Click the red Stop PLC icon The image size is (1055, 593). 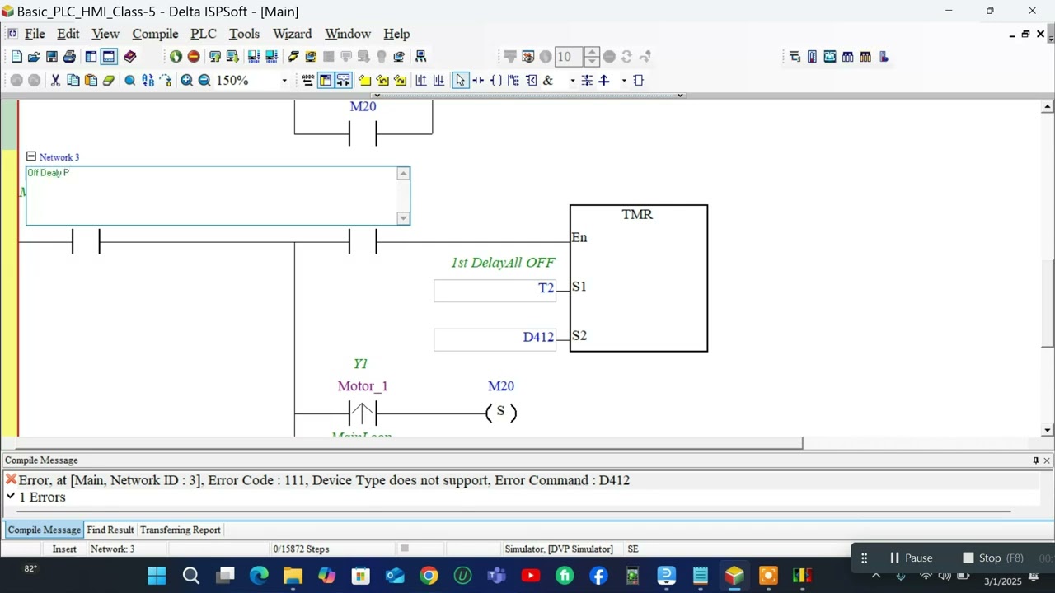[x=194, y=57]
